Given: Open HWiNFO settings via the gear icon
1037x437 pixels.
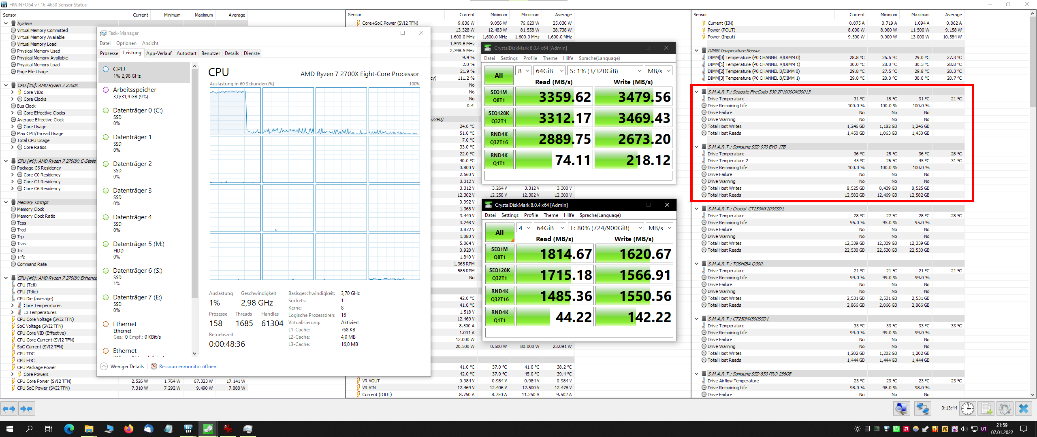Looking at the screenshot, I should [x=1005, y=408].
